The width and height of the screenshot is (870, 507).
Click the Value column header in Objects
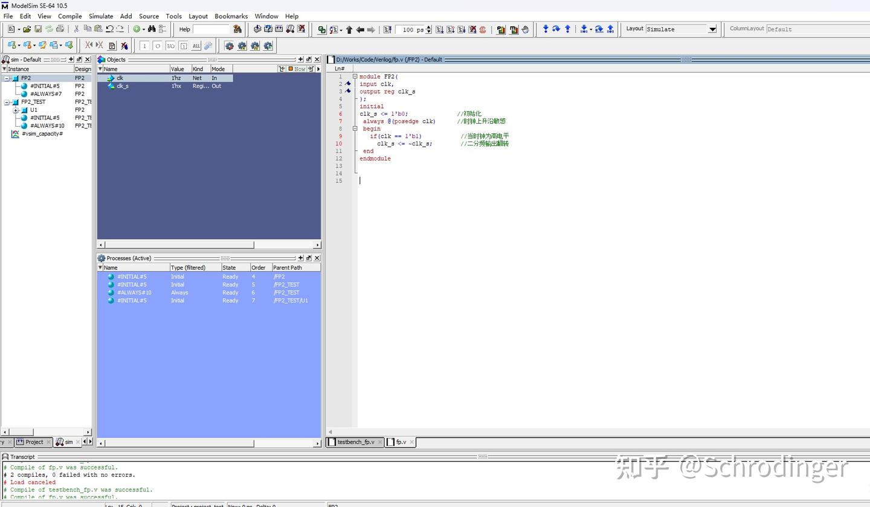tap(180, 69)
